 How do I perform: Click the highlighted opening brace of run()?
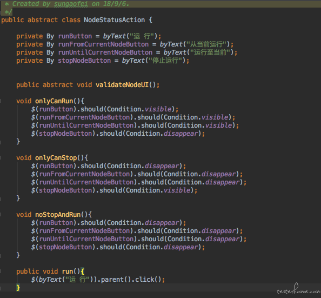[82, 271]
